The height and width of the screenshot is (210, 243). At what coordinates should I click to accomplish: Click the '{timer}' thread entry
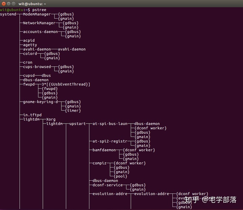[73, 111]
